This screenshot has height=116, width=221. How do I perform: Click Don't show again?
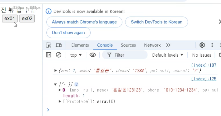[68, 33]
